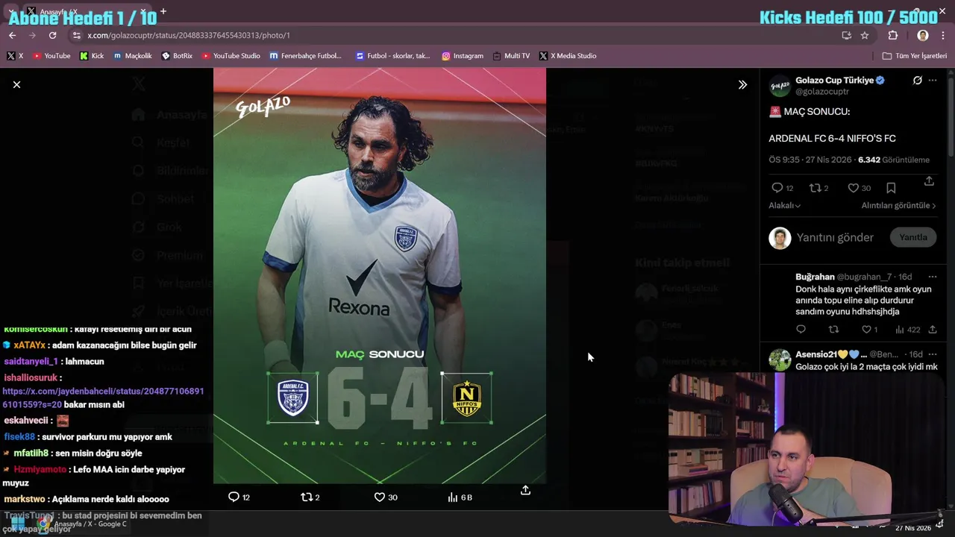The height and width of the screenshot is (537, 955).
Task: Like Buğrahan's comment
Action: click(866, 330)
